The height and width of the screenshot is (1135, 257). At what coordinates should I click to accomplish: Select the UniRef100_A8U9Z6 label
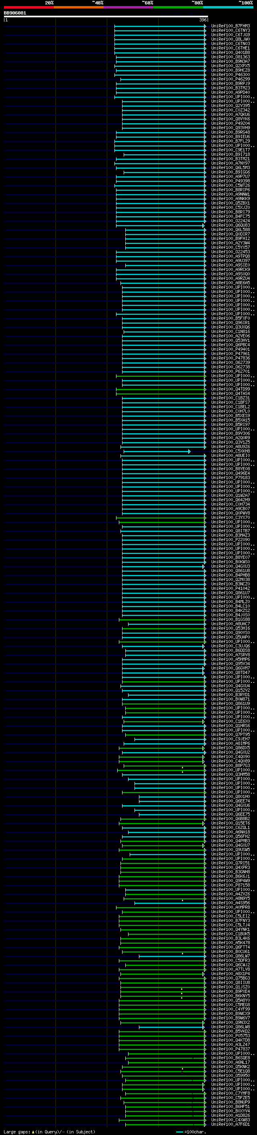(x=230, y=447)
